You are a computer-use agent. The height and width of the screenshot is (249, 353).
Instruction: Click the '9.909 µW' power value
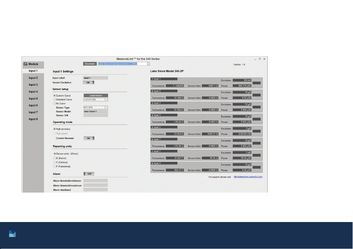click(x=242, y=110)
